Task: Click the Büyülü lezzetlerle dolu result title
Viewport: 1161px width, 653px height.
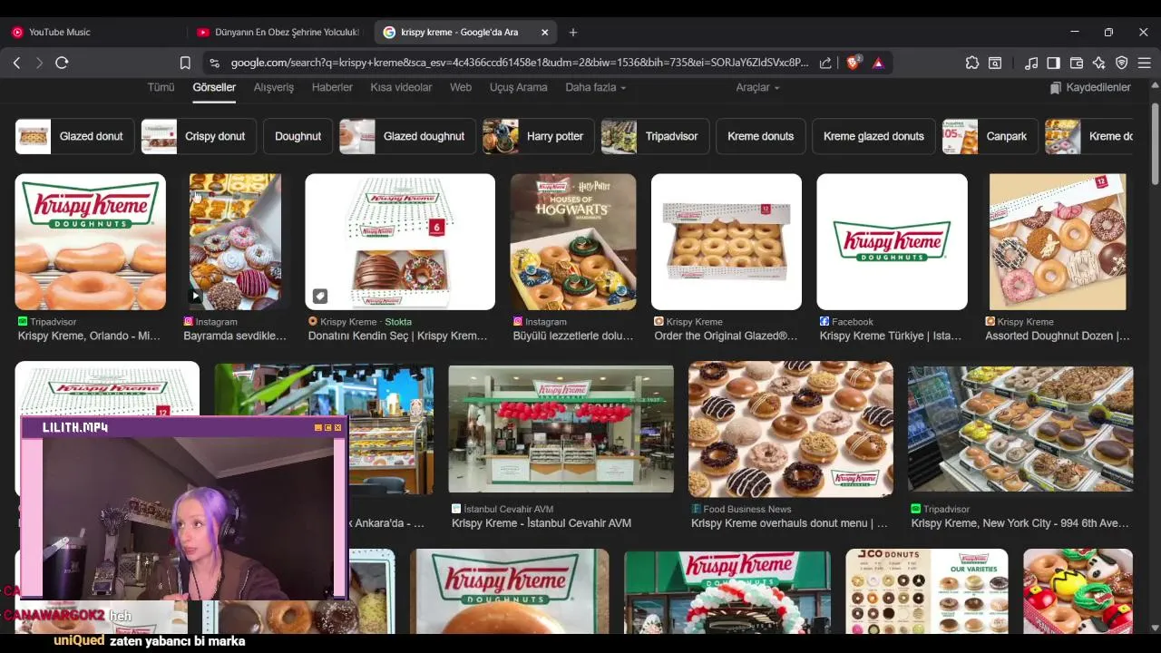Action: tap(573, 336)
